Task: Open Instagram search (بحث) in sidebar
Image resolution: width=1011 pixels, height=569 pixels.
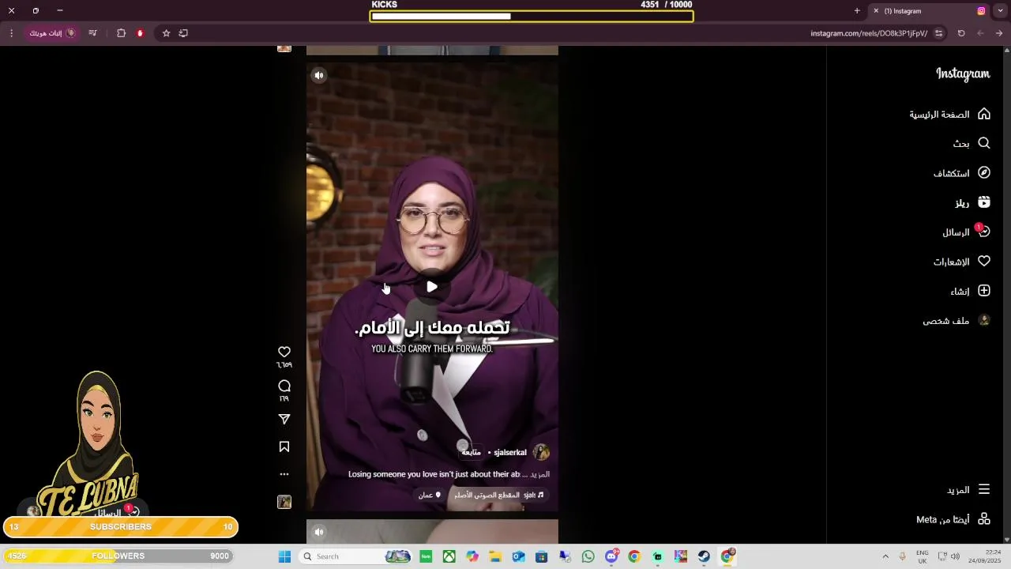Action: [972, 143]
